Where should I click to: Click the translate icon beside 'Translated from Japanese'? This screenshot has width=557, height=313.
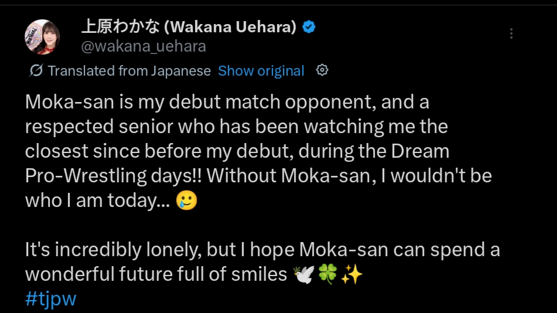(36, 71)
